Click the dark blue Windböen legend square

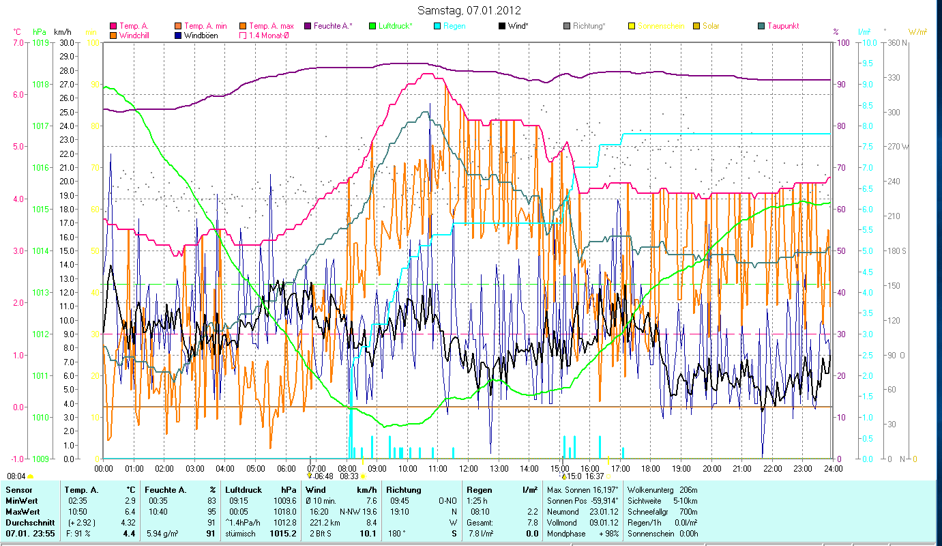pos(179,35)
